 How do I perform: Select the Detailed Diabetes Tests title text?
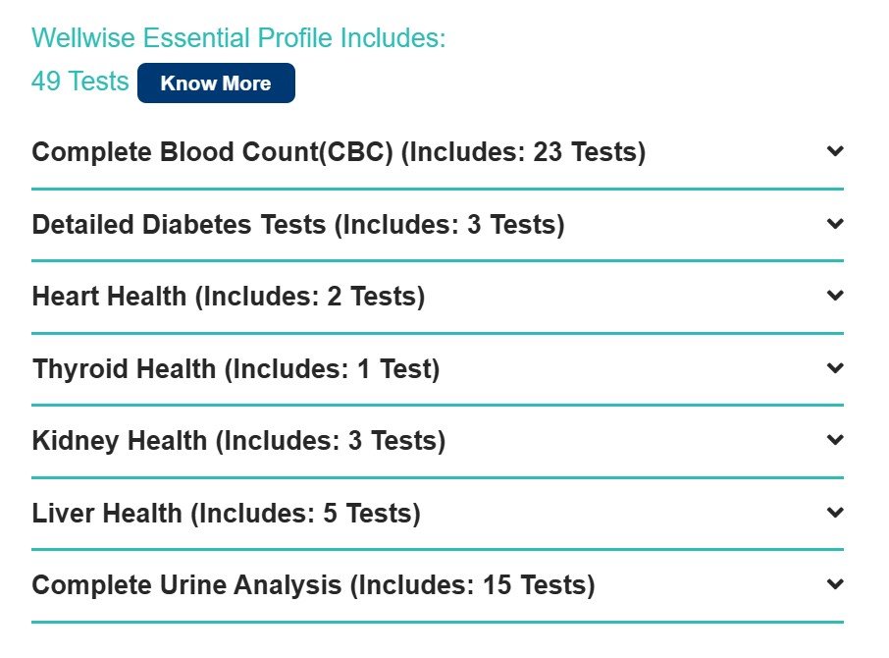[180, 225]
